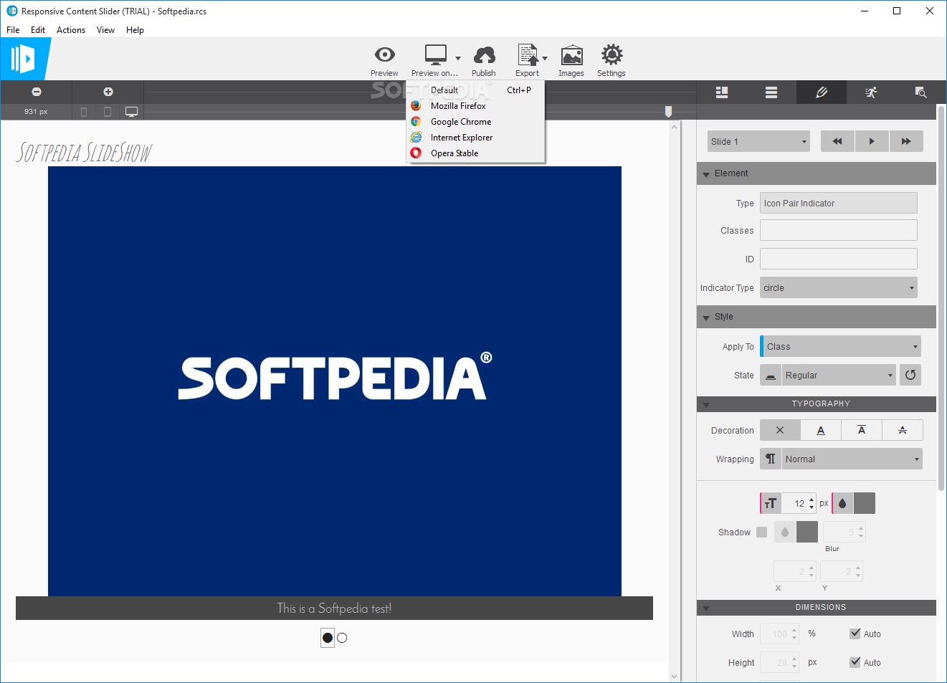Go to previous slide with rewind button

(x=837, y=141)
